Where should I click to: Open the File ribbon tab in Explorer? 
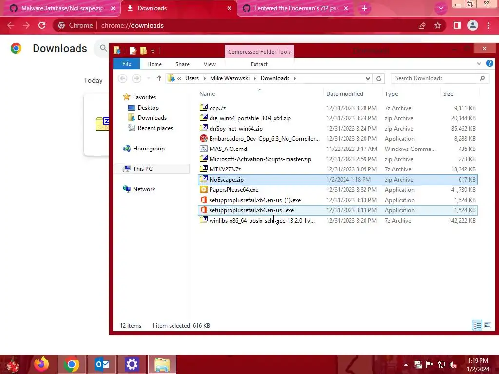click(127, 64)
